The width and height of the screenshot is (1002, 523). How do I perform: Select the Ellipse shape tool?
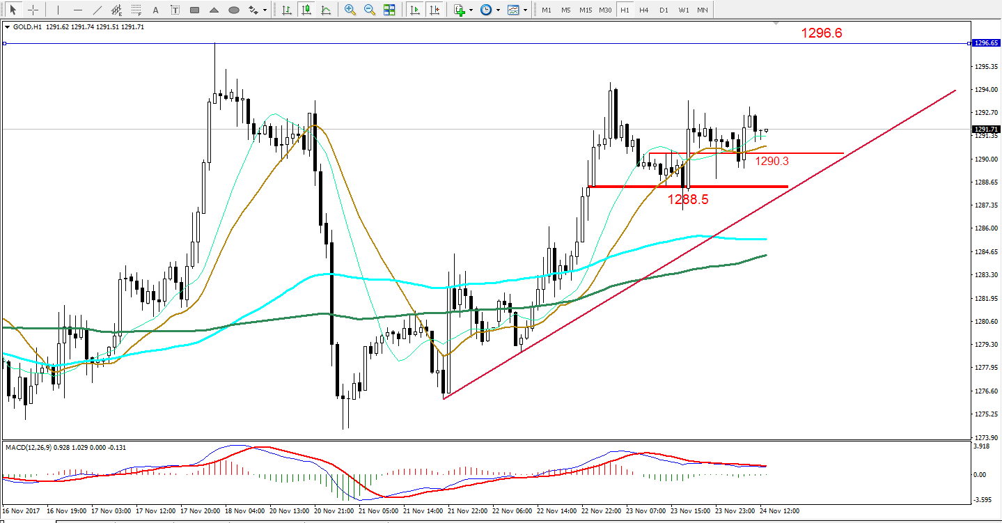click(x=234, y=10)
